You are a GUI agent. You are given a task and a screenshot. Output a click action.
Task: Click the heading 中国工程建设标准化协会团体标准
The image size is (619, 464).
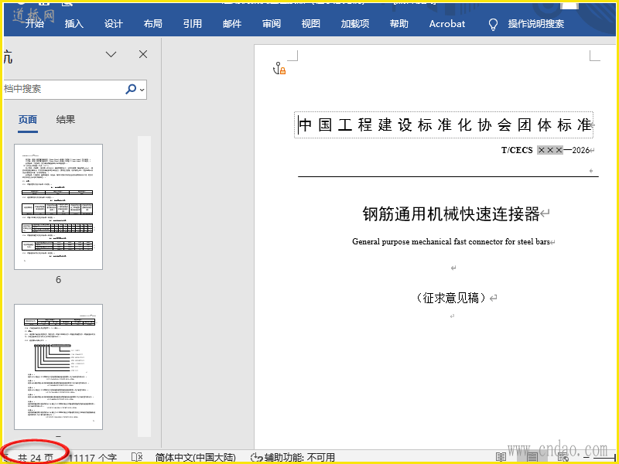point(444,125)
